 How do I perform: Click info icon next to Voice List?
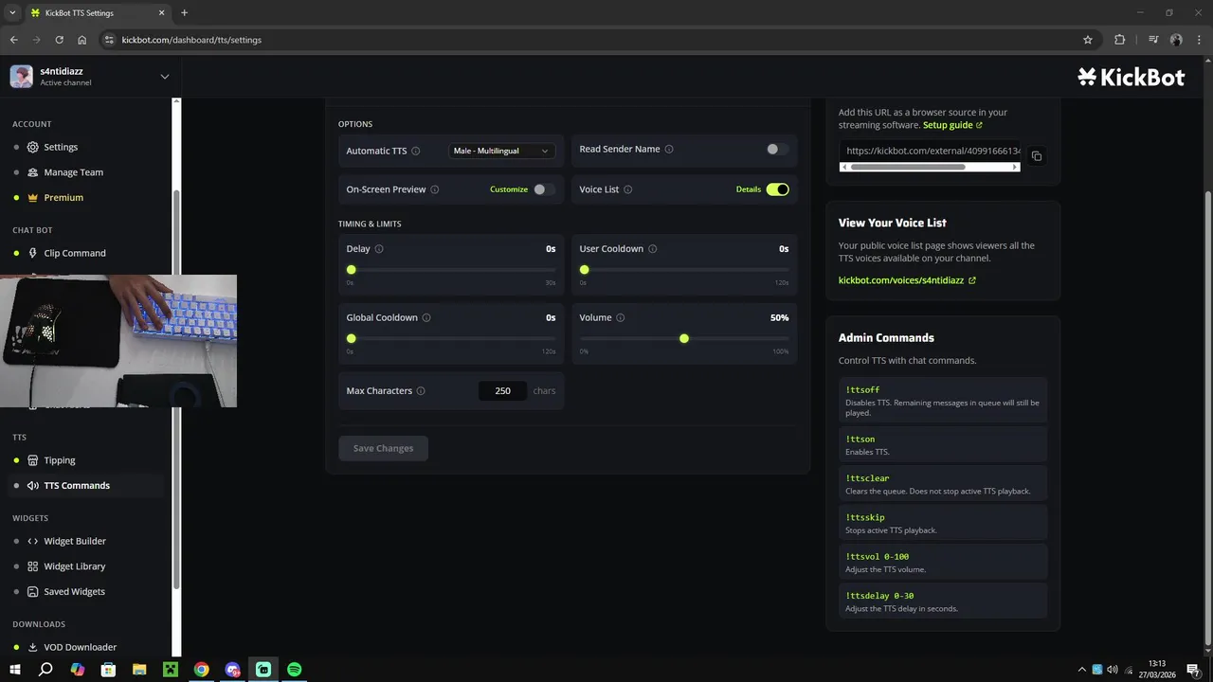click(628, 189)
